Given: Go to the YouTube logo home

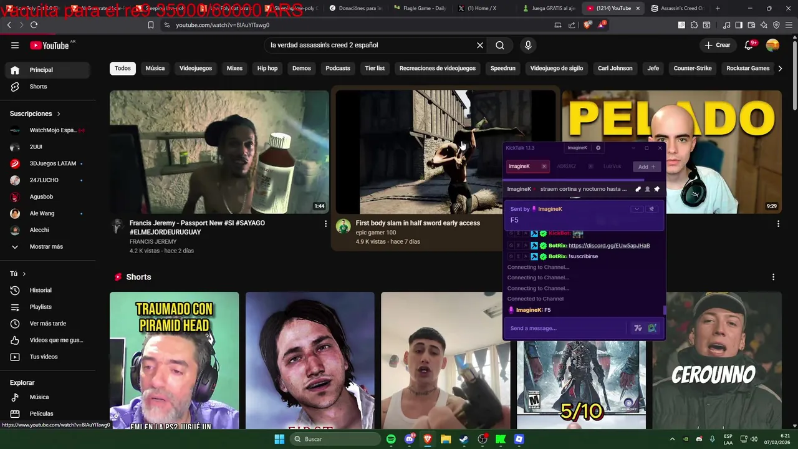Looking at the screenshot, I should [x=50, y=45].
